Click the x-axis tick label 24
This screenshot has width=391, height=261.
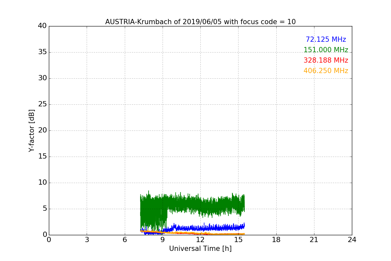pyautogui.click(x=352, y=240)
